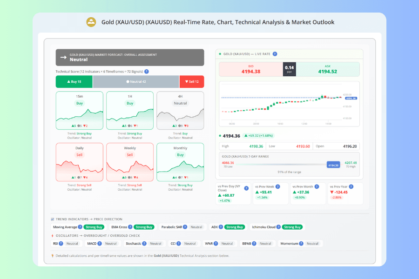Click the Buy 18 score segment
The image size is (419, 279).
74,82
